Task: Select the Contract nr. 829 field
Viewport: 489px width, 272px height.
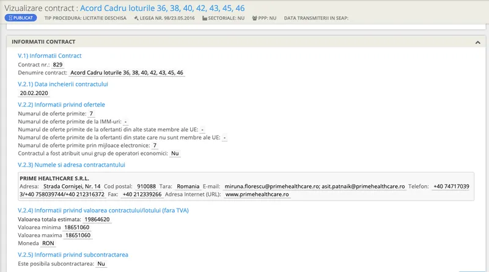Action: pos(57,64)
